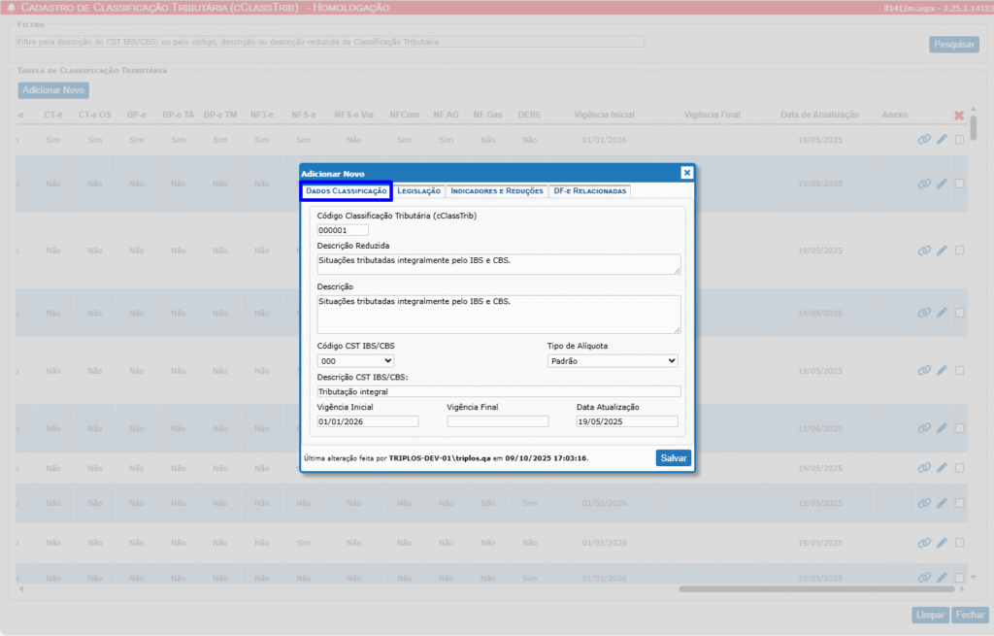Click the Pesquisar button
The width and height of the screenshot is (994, 636).
click(x=953, y=45)
